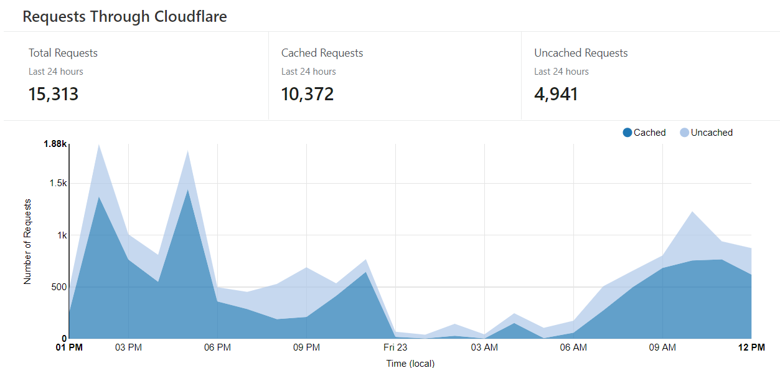The height and width of the screenshot is (368, 780).
Task: Click the 'Requests Through Cloudflare' title
Action: (x=125, y=17)
